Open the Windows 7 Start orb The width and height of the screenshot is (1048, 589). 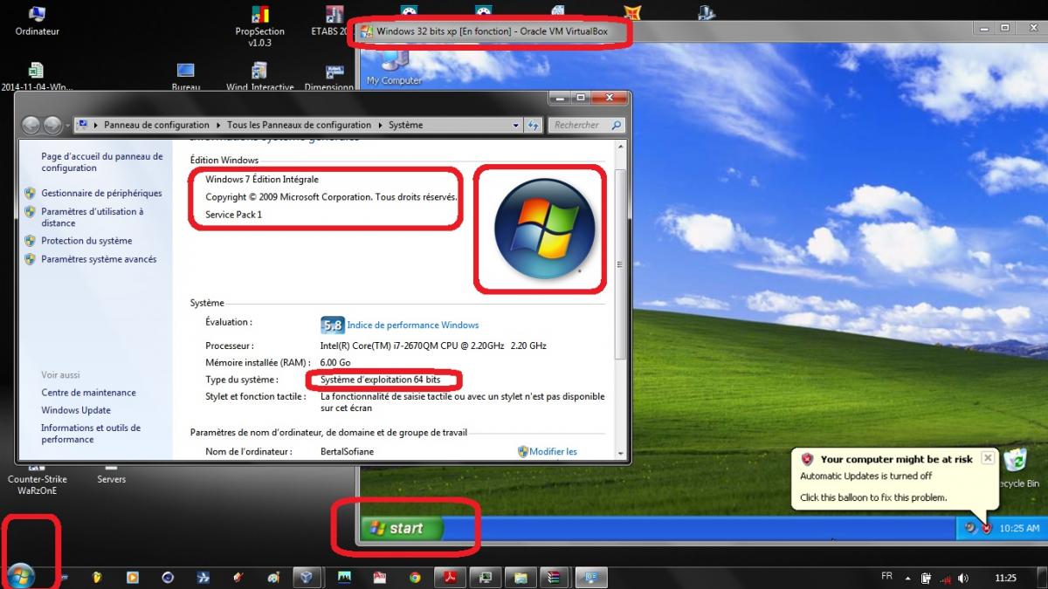(x=19, y=576)
